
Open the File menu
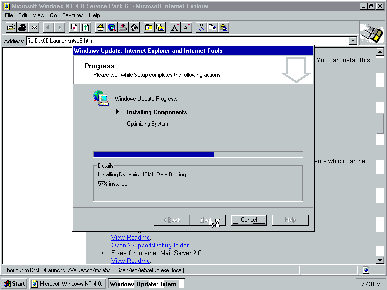(x=9, y=15)
